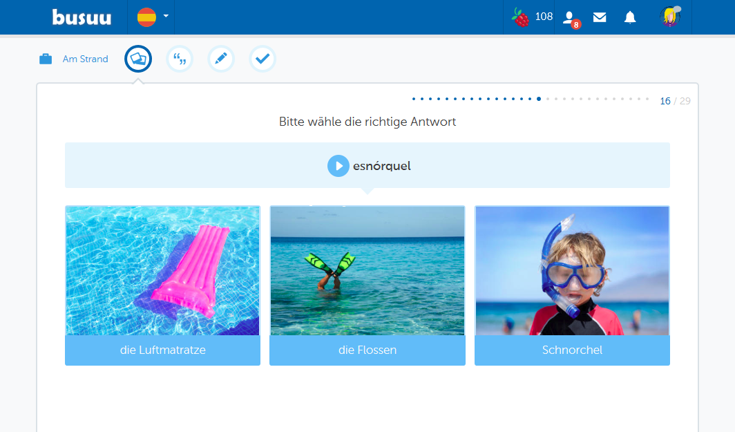Select answer die Luftmatratze
The width and height of the screenshot is (735, 432).
[x=162, y=350]
